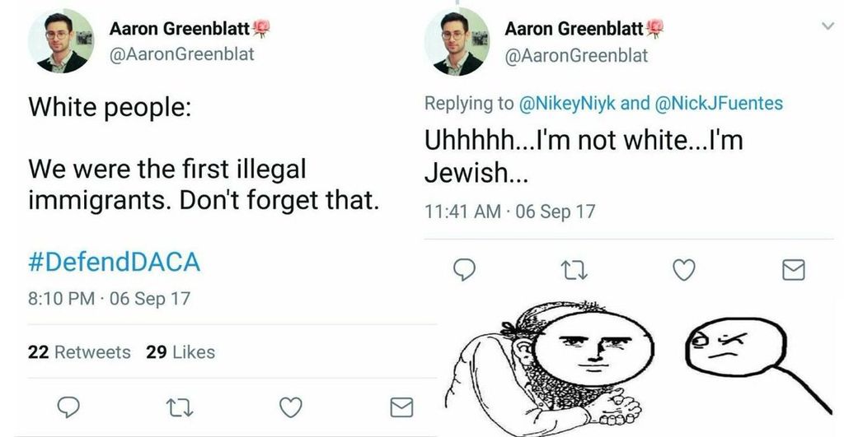Viewport: 844px width, 437px height.
Task: Reply to the "I'm Jewish" tweet
Action: click(467, 269)
